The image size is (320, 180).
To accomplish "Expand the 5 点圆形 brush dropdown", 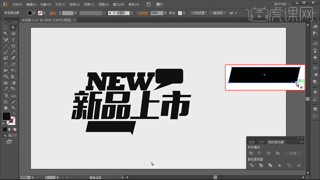I will point(132,13).
